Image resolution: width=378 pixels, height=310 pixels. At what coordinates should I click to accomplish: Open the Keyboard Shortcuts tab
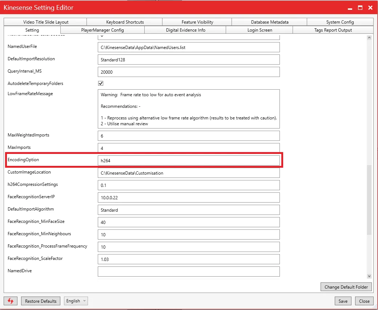125,22
